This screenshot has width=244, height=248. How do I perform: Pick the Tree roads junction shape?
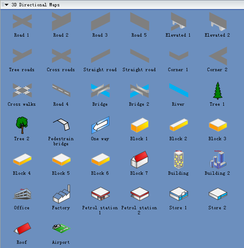22,56
